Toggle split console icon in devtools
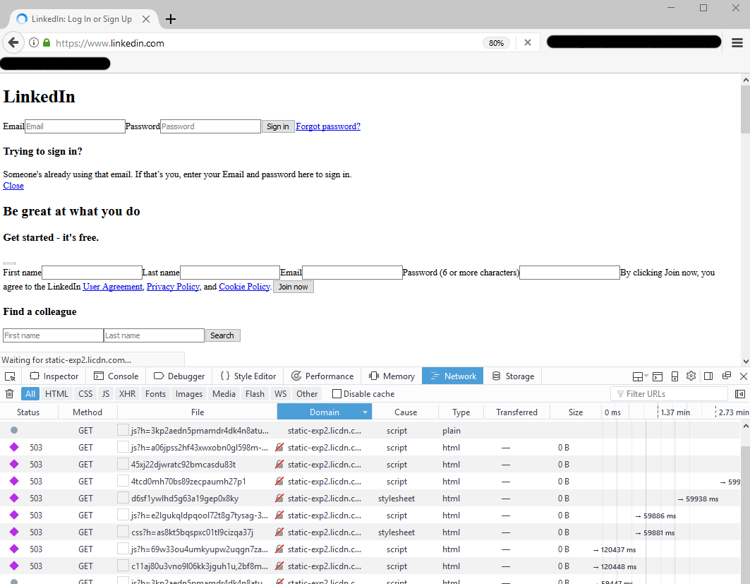750x584 pixels. click(x=658, y=376)
